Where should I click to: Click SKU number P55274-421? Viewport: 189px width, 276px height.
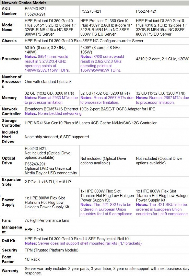pos(146,11)
